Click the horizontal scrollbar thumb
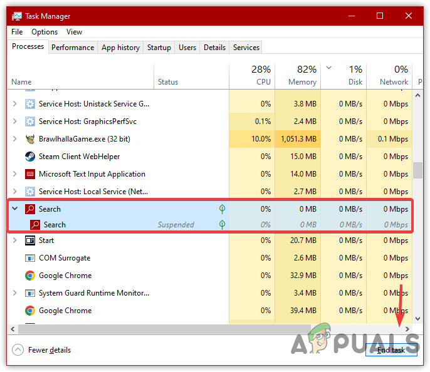 click(164, 329)
